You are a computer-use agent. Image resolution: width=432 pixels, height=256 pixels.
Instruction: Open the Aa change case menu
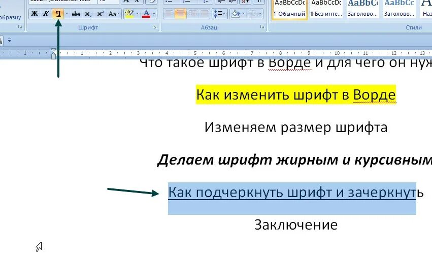tap(114, 14)
